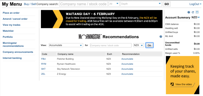Click the arrow icon beside View the video
The width and height of the screenshot is (203, 96).
(x=172, y=84)
